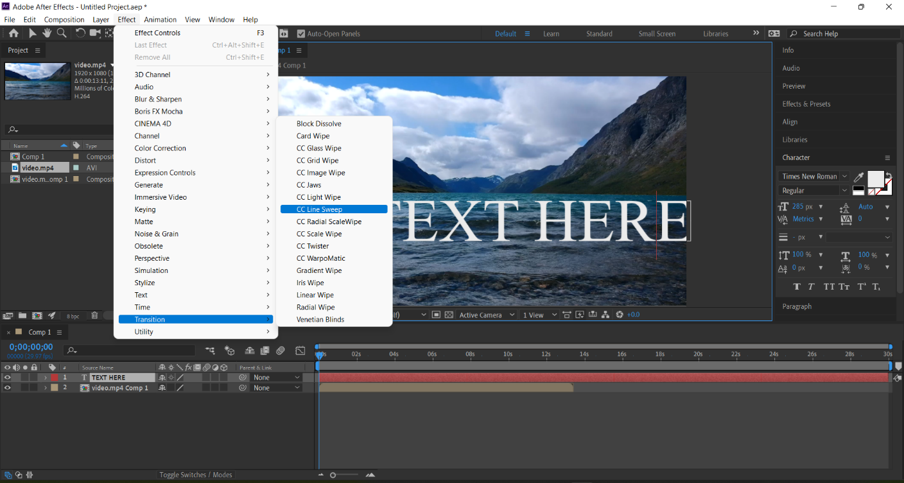904x483 pixels.
Task: Select the Rotation tool
Action: tap(80, 33)
